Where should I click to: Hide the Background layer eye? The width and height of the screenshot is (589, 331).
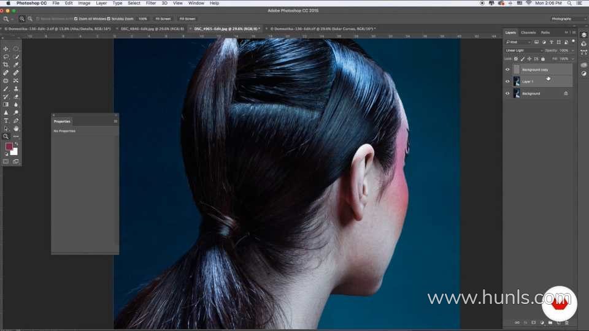coord(507,93)
